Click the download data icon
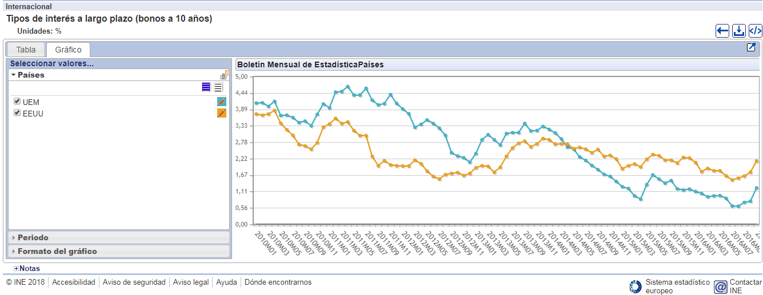Screen dimensions: 763x295 [739, 31]
